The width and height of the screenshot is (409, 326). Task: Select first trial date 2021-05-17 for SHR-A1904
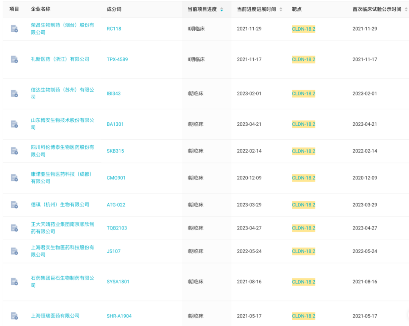(365, 316)
